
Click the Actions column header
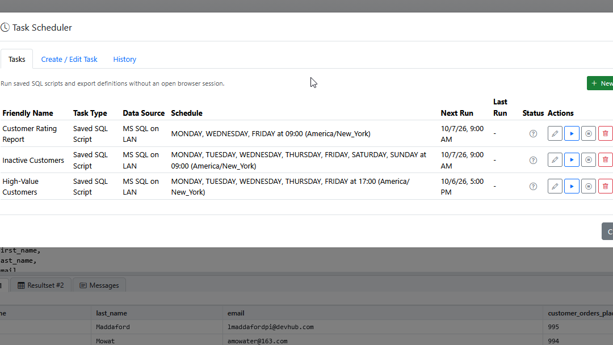[560, 113]
